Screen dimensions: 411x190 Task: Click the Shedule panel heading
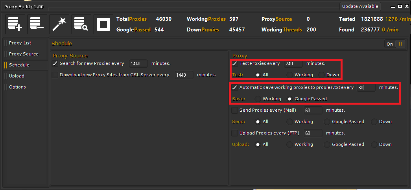point(62,44)
